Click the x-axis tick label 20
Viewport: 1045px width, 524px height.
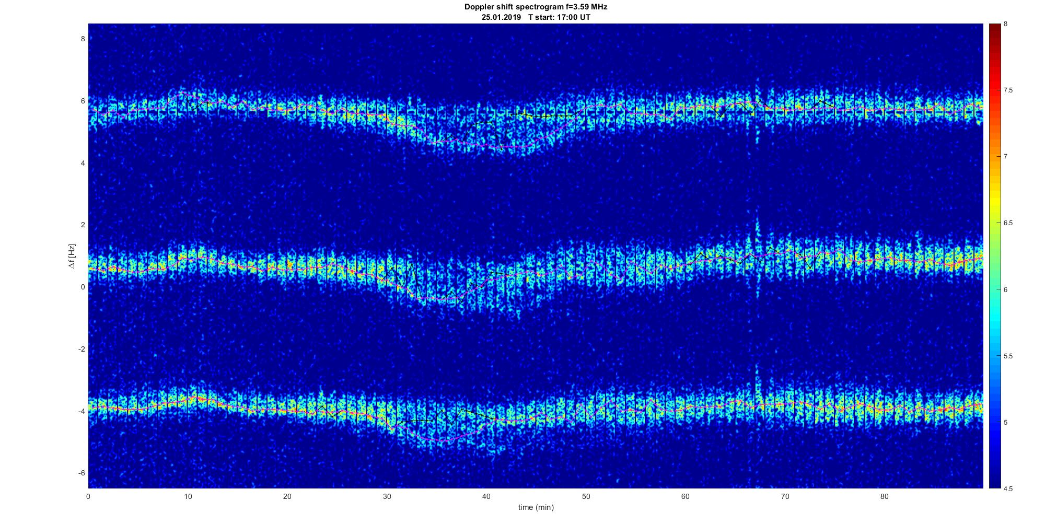(287, 496)
